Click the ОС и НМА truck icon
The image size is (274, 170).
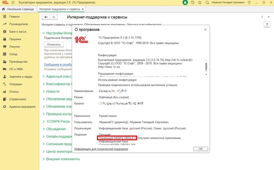coord(5,69)
